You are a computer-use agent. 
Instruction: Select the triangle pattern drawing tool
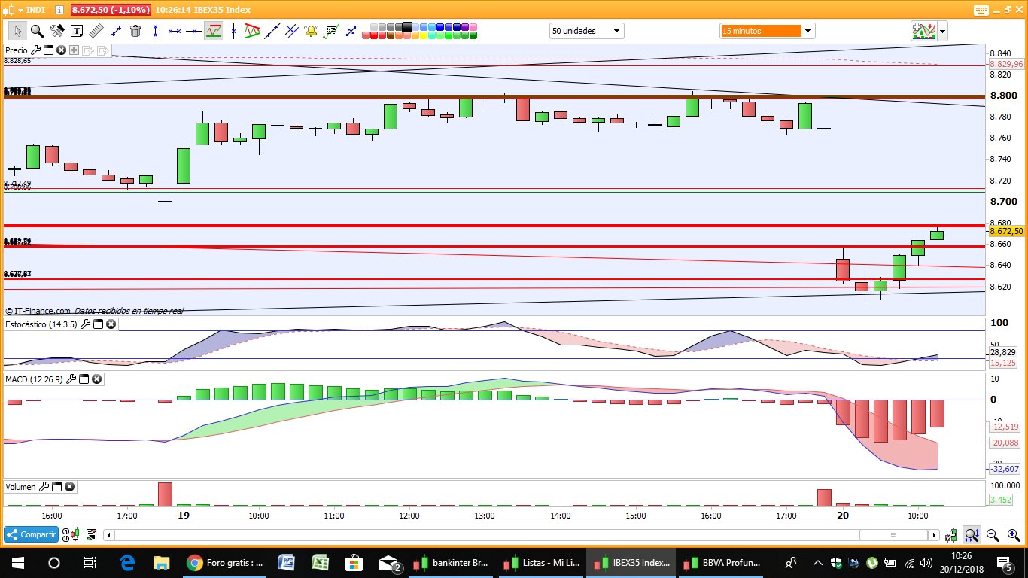253,31
